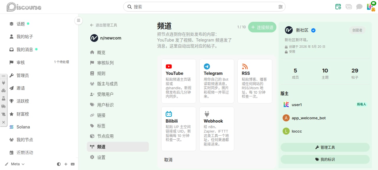Click 取消 below channel cards

168,160
